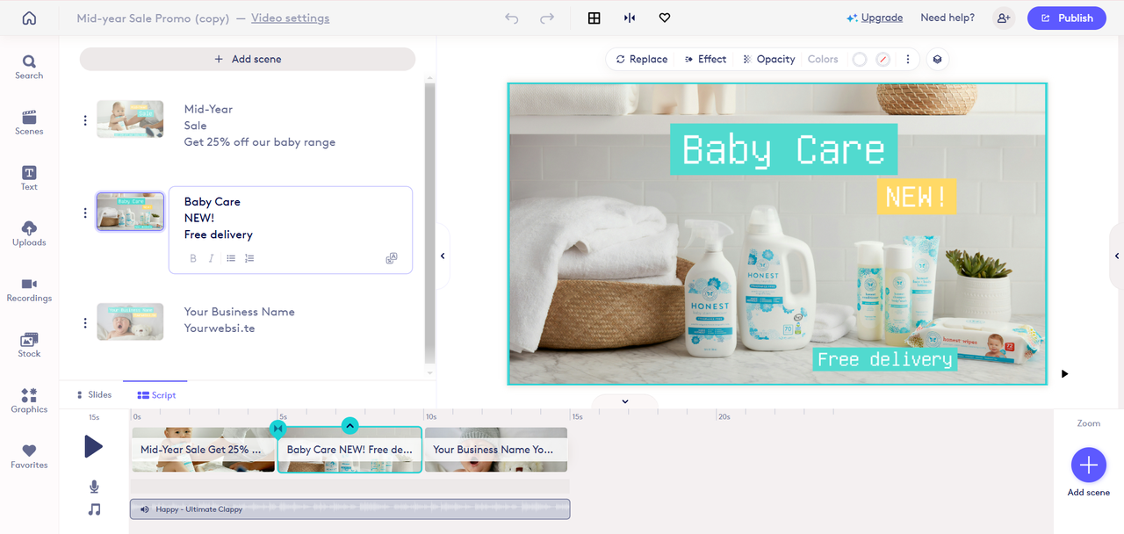Select the Mid-Year Sale scene thumbnail
Image resolution: width=1124 pixels, height=534 pixels.
130,119
